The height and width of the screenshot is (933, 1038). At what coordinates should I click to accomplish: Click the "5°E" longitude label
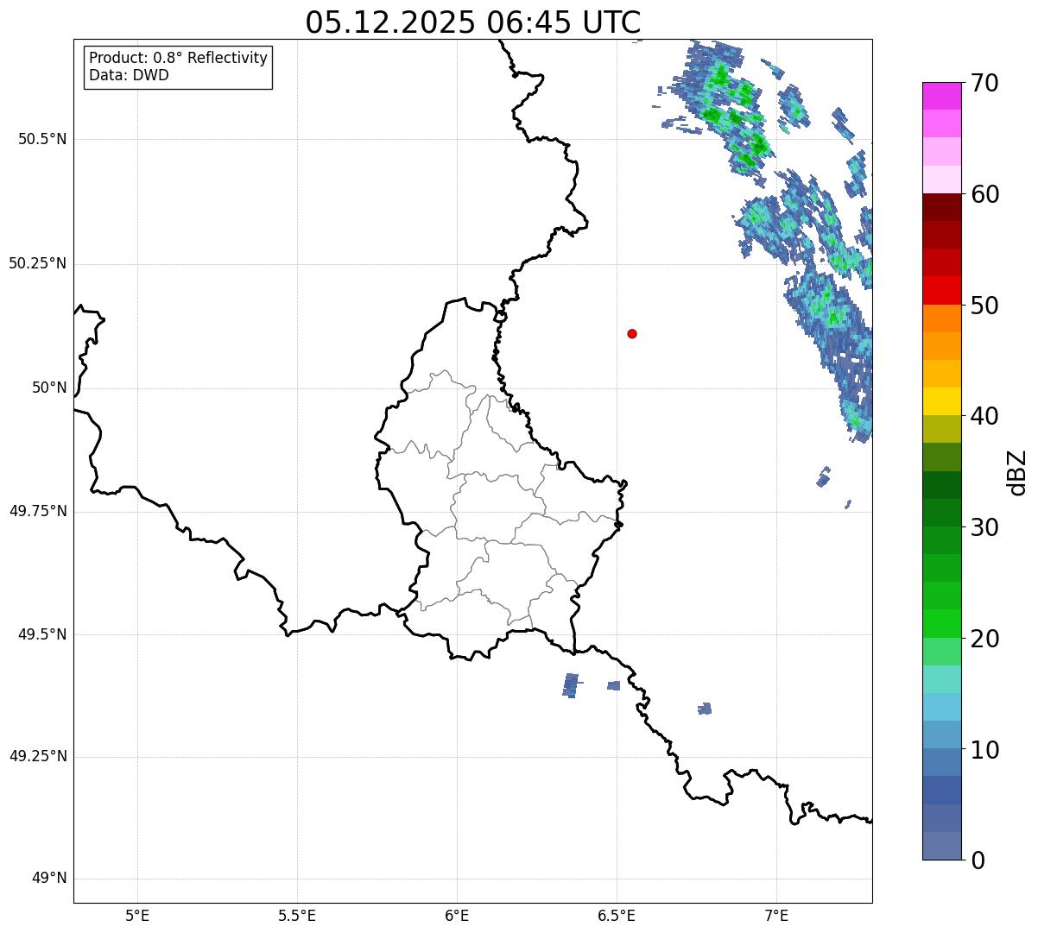click(137, 915)
